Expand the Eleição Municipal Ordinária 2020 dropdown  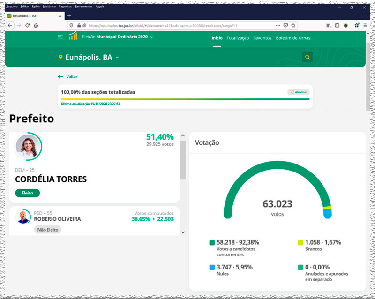click(x=152, y=37)
